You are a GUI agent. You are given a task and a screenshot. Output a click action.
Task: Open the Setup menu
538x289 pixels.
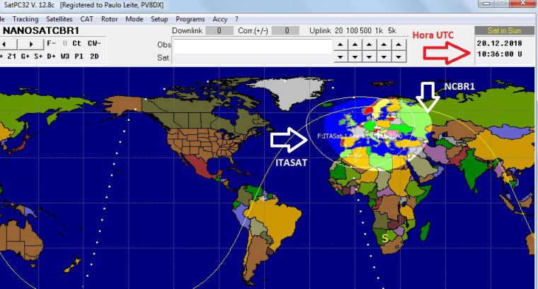click(x=159, y=19)
